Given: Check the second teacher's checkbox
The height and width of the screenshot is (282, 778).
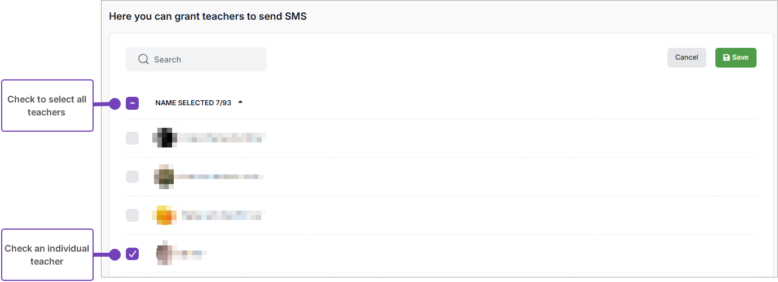Looking at the screenshot, I should pos(132,177).
